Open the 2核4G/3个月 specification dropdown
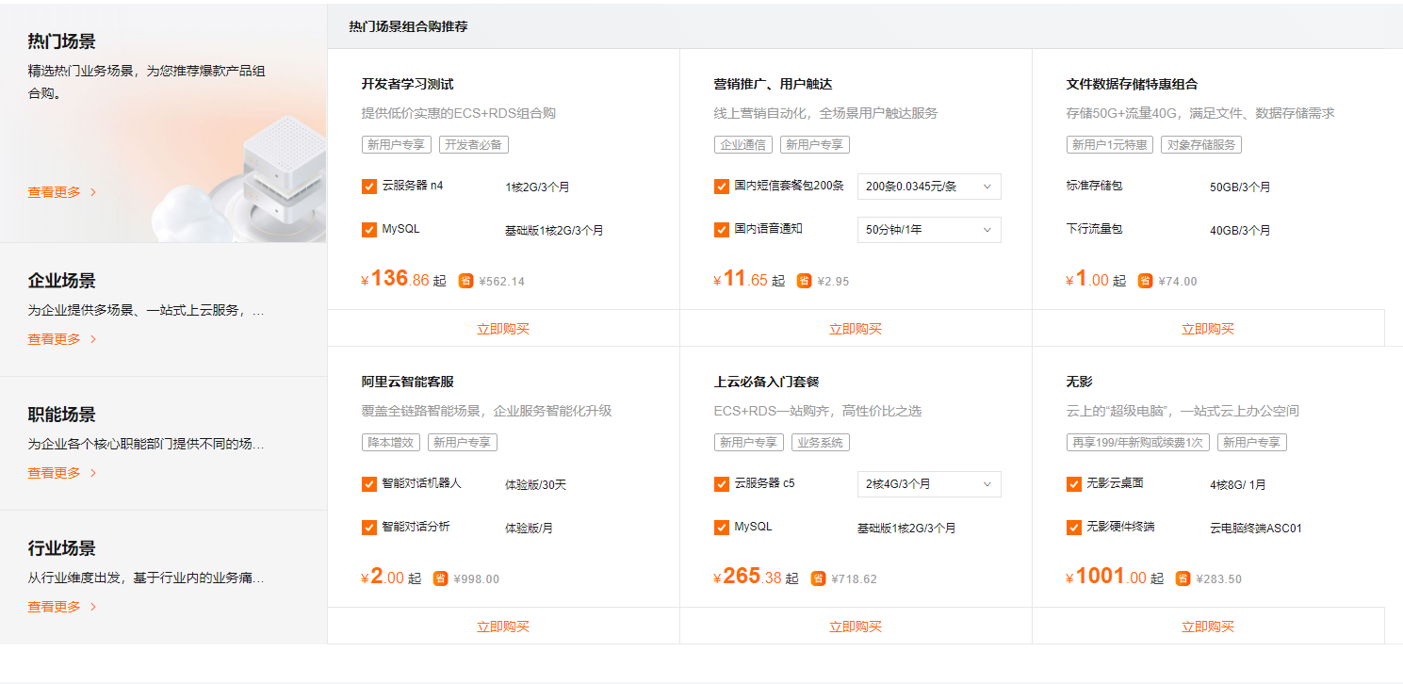 click(x=928, y=484)
